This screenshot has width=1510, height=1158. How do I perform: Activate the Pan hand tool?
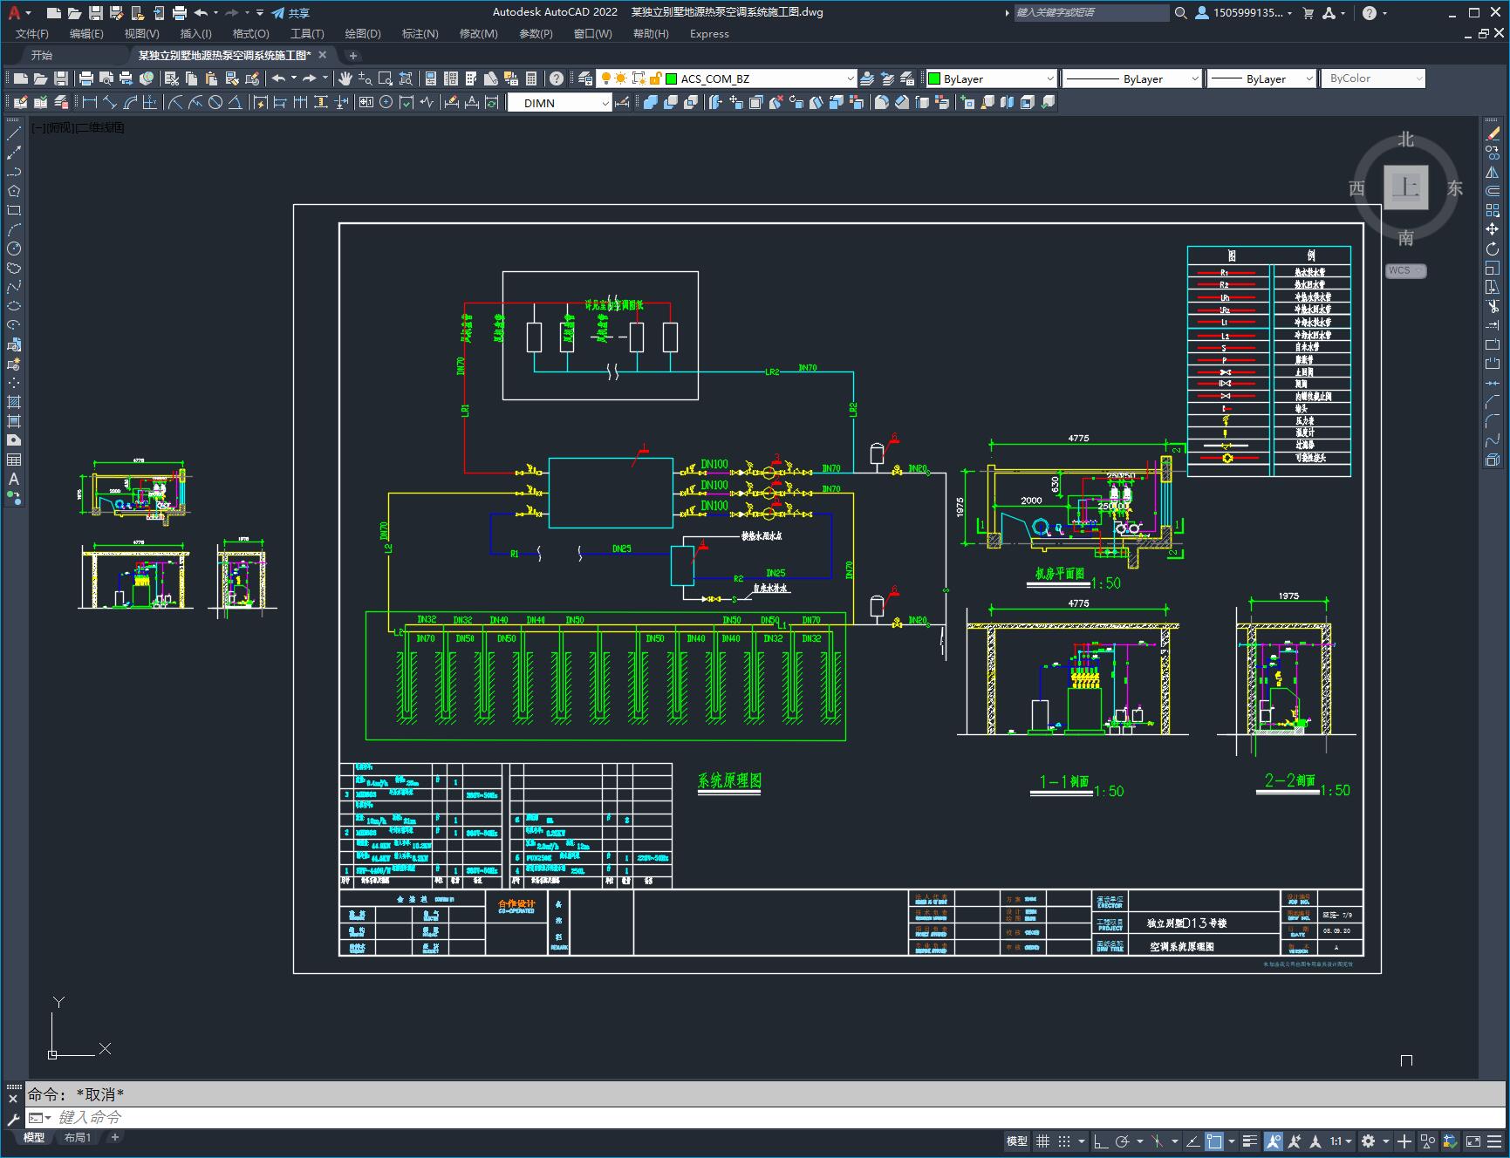click(345, 78)
